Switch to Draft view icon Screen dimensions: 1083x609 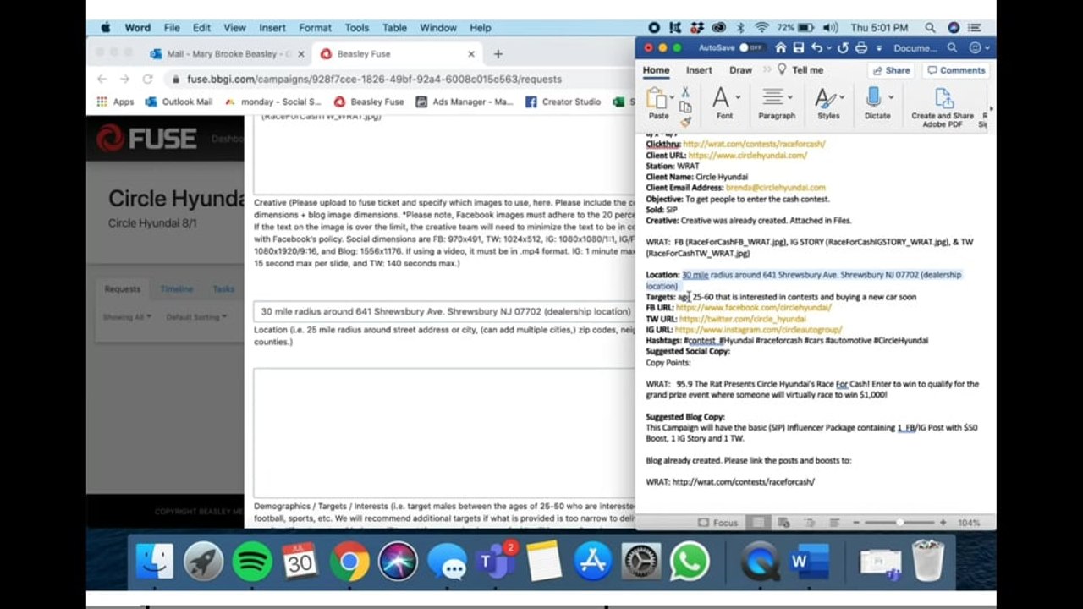pos(833,523)
